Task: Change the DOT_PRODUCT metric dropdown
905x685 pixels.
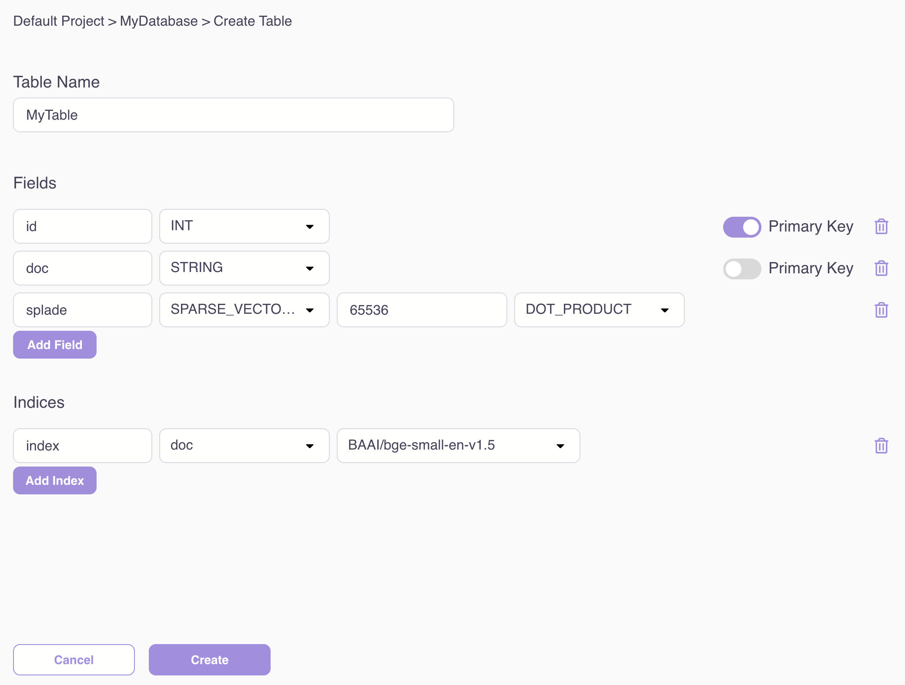Action: coord(599,310)
